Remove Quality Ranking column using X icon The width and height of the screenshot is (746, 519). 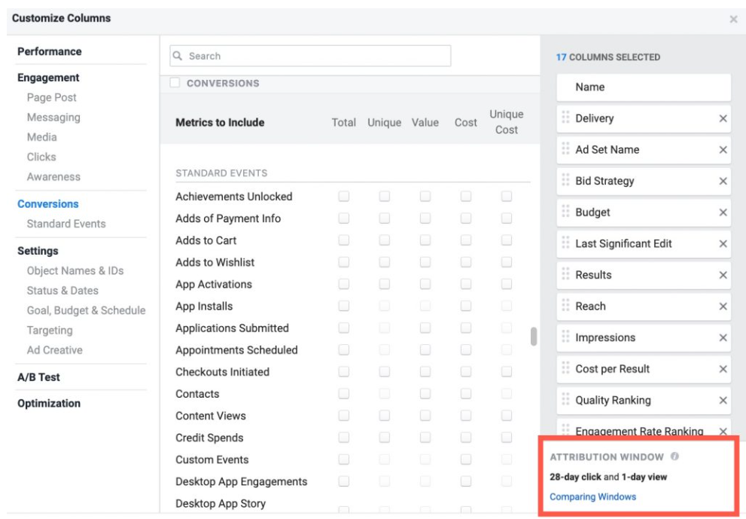point(723,401)
